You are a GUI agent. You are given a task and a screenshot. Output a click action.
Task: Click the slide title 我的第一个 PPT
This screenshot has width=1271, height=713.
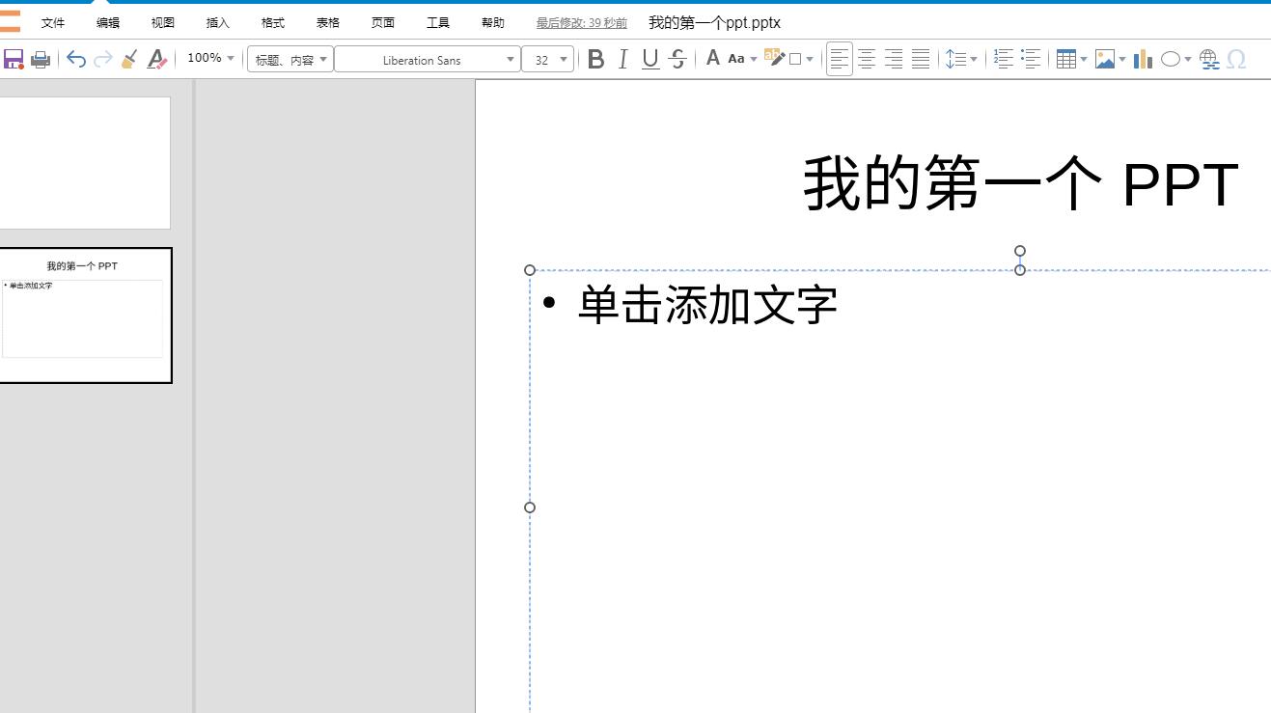[1021, 183]
